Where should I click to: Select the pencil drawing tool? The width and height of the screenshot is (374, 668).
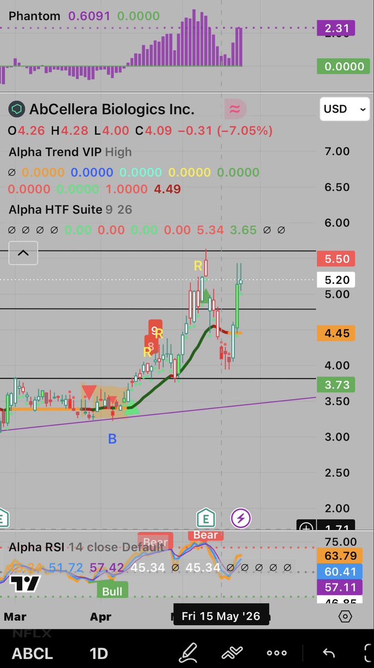coord(188,652)
